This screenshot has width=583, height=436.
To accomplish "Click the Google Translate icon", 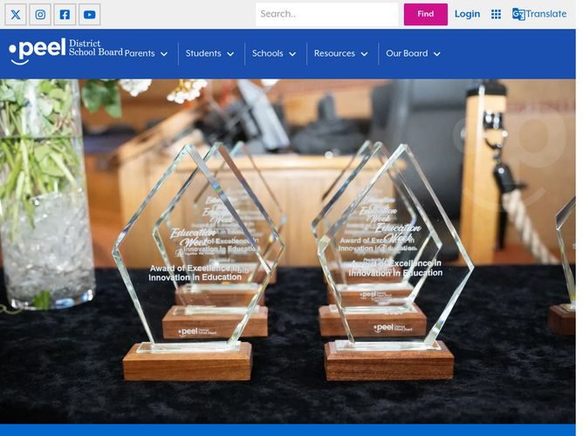I will pos(518,14).
